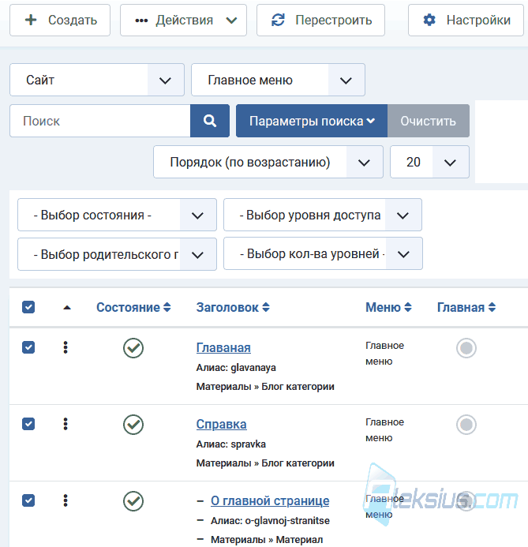
Task: Open the Выбор состояния filter
Action: [117, 215]
